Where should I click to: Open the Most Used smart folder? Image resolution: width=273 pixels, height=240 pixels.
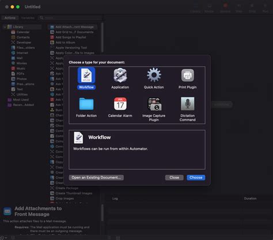21,100
